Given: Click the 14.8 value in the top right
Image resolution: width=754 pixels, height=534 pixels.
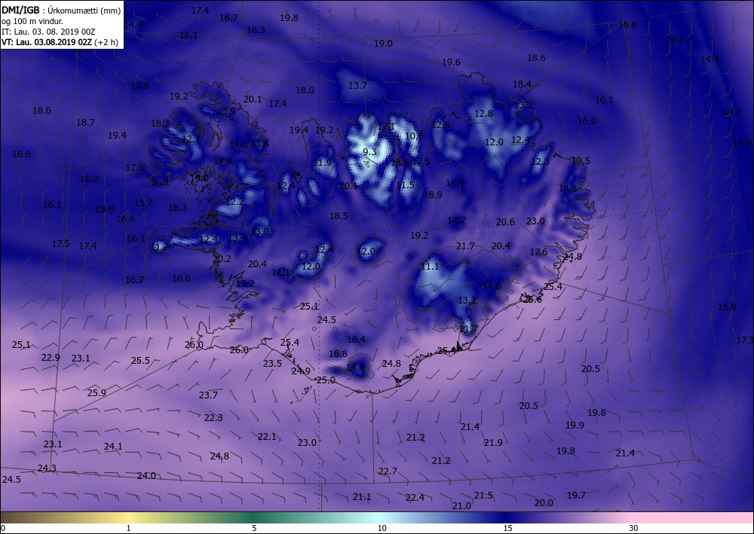Looking at the screenshot, I should (x=675, y=40).
